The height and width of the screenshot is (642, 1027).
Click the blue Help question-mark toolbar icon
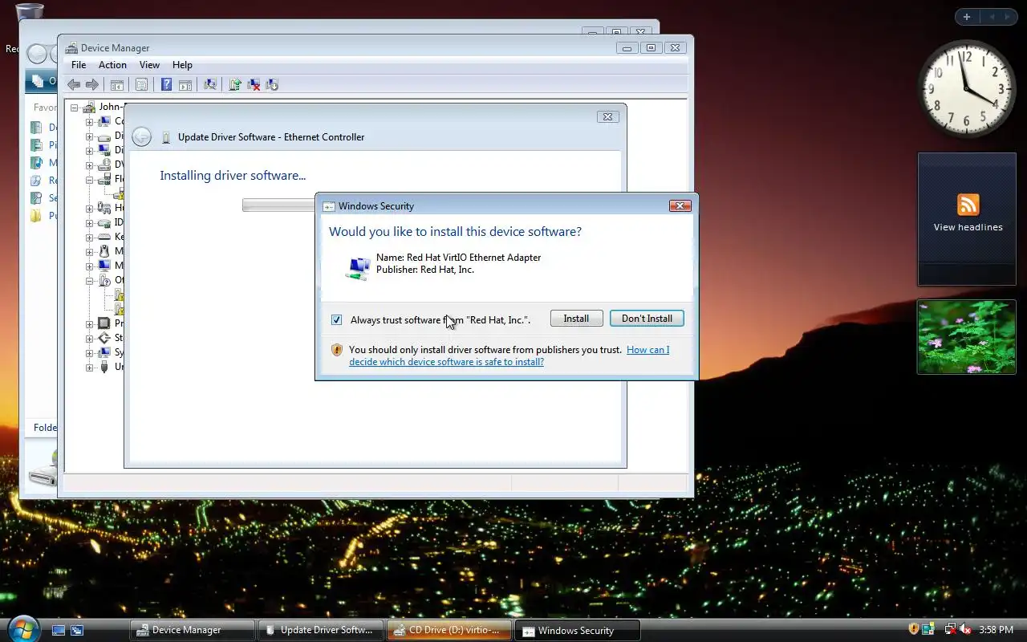pyautogui.click(x=166, y=84)
